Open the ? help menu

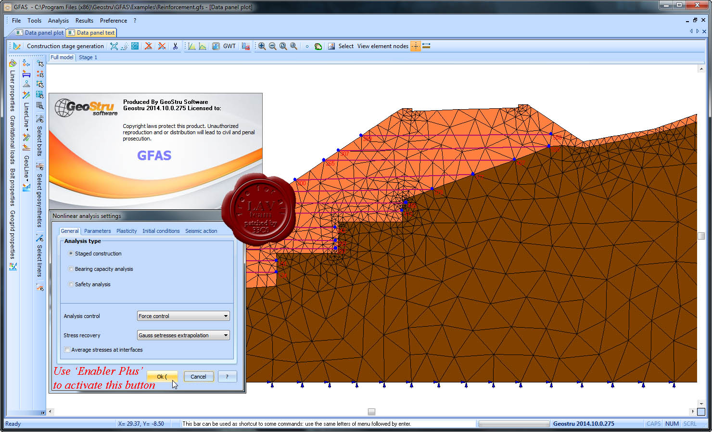click(x=135, y=21)
